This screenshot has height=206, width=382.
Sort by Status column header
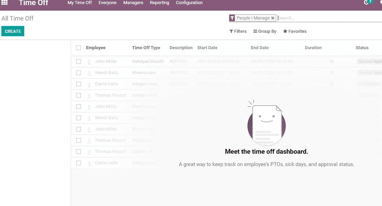tap(362, 48)
